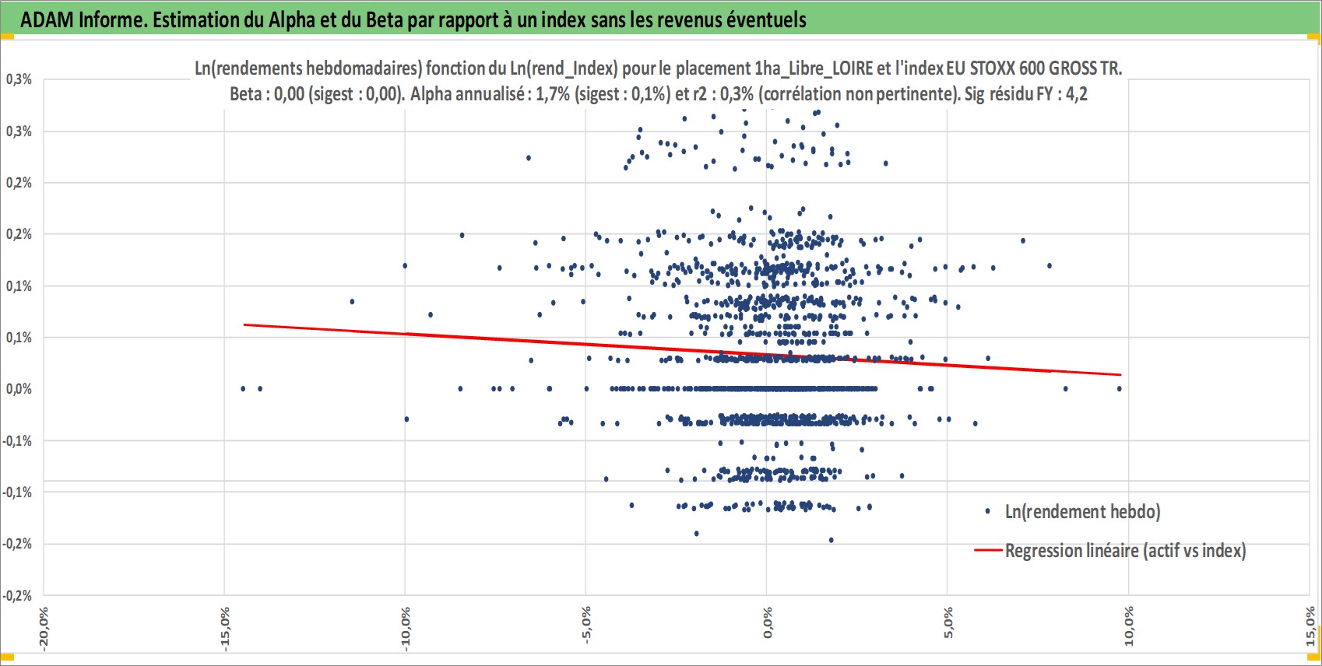Click the 10,0% horizontal axis label
1322x666 pixels.
(x=1129, y=626)
